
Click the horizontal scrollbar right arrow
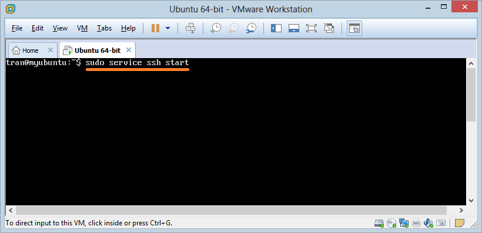tap(461, 210)
